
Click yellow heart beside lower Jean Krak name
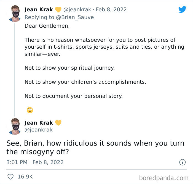(x=58, y=123)
